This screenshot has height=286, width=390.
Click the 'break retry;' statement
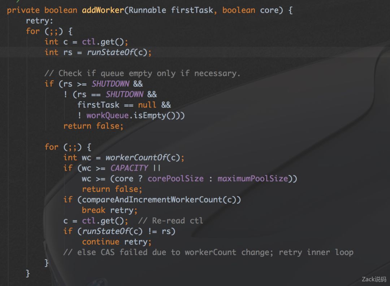pyautogui.click(x=109, y=211)
